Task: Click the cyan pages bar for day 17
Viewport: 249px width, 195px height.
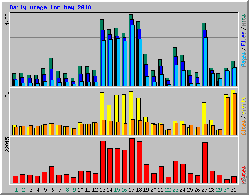Action: coord(133,56)
